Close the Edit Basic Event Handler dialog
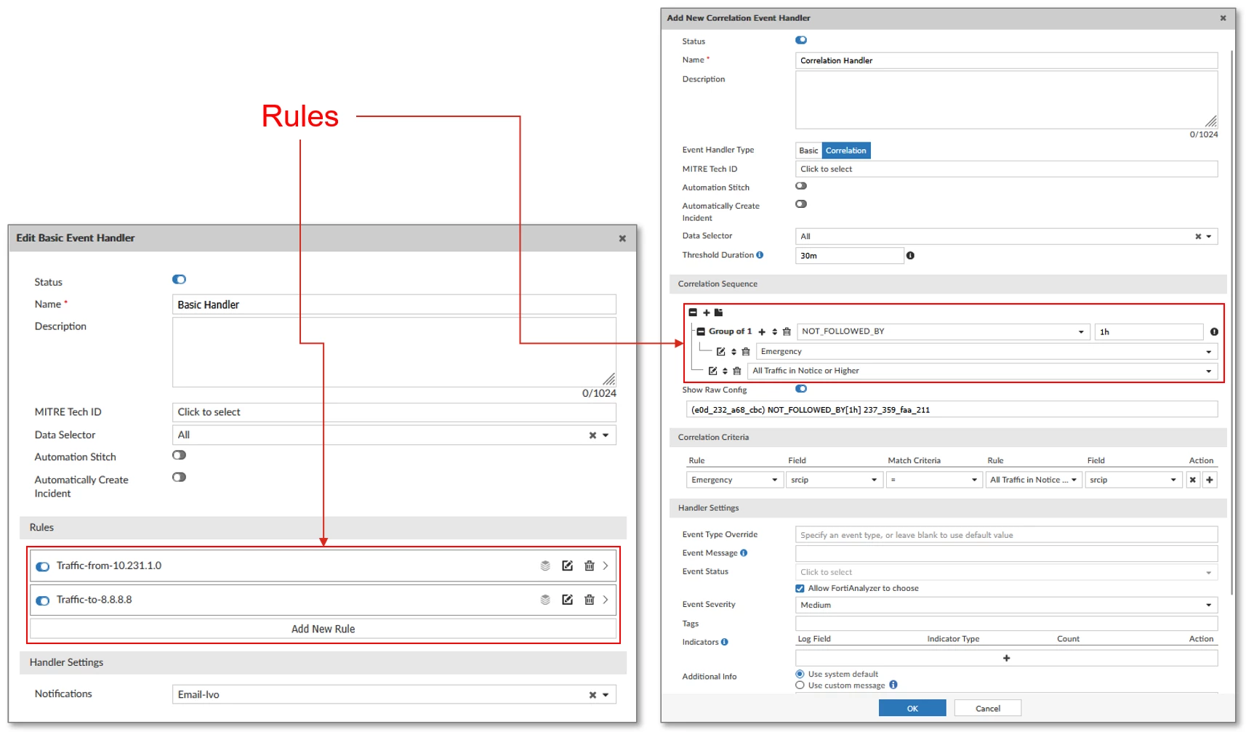Image resolution: width=1246 pixels, height=732 pixels. click(622, 238)
